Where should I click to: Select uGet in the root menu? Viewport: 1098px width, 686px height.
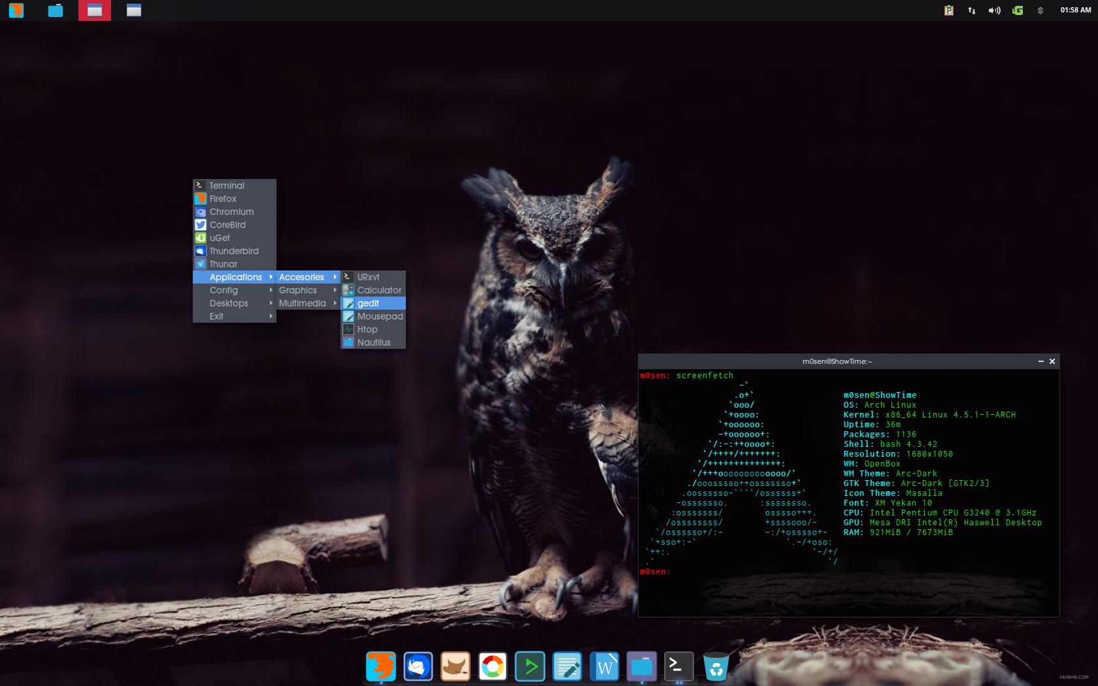(235, 238)
